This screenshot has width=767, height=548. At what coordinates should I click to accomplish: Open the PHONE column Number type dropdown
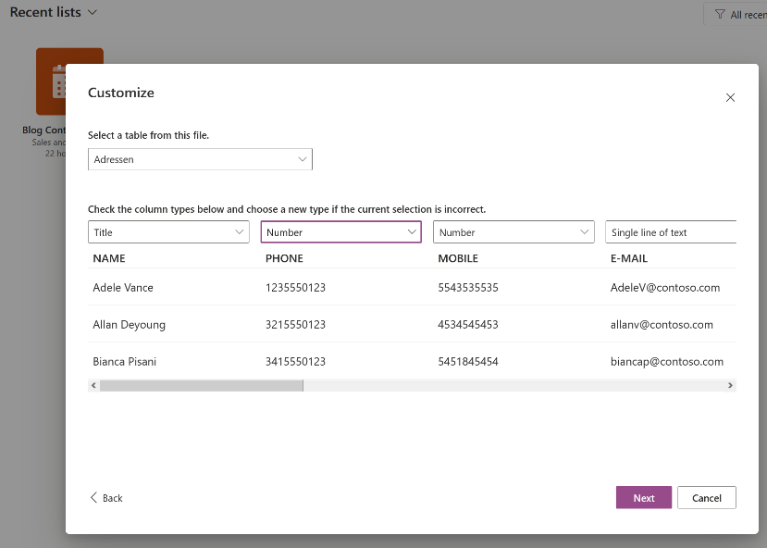coord(341,232)
